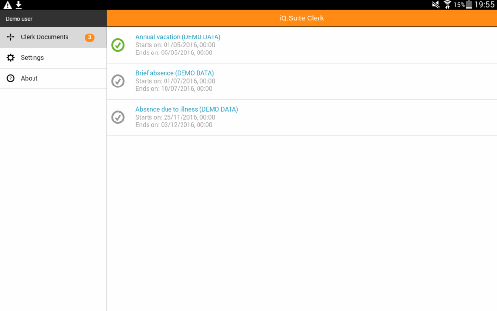Toggle the Absence due to illness checkmark
Screen dimensions: 497x311
(118, 117)
